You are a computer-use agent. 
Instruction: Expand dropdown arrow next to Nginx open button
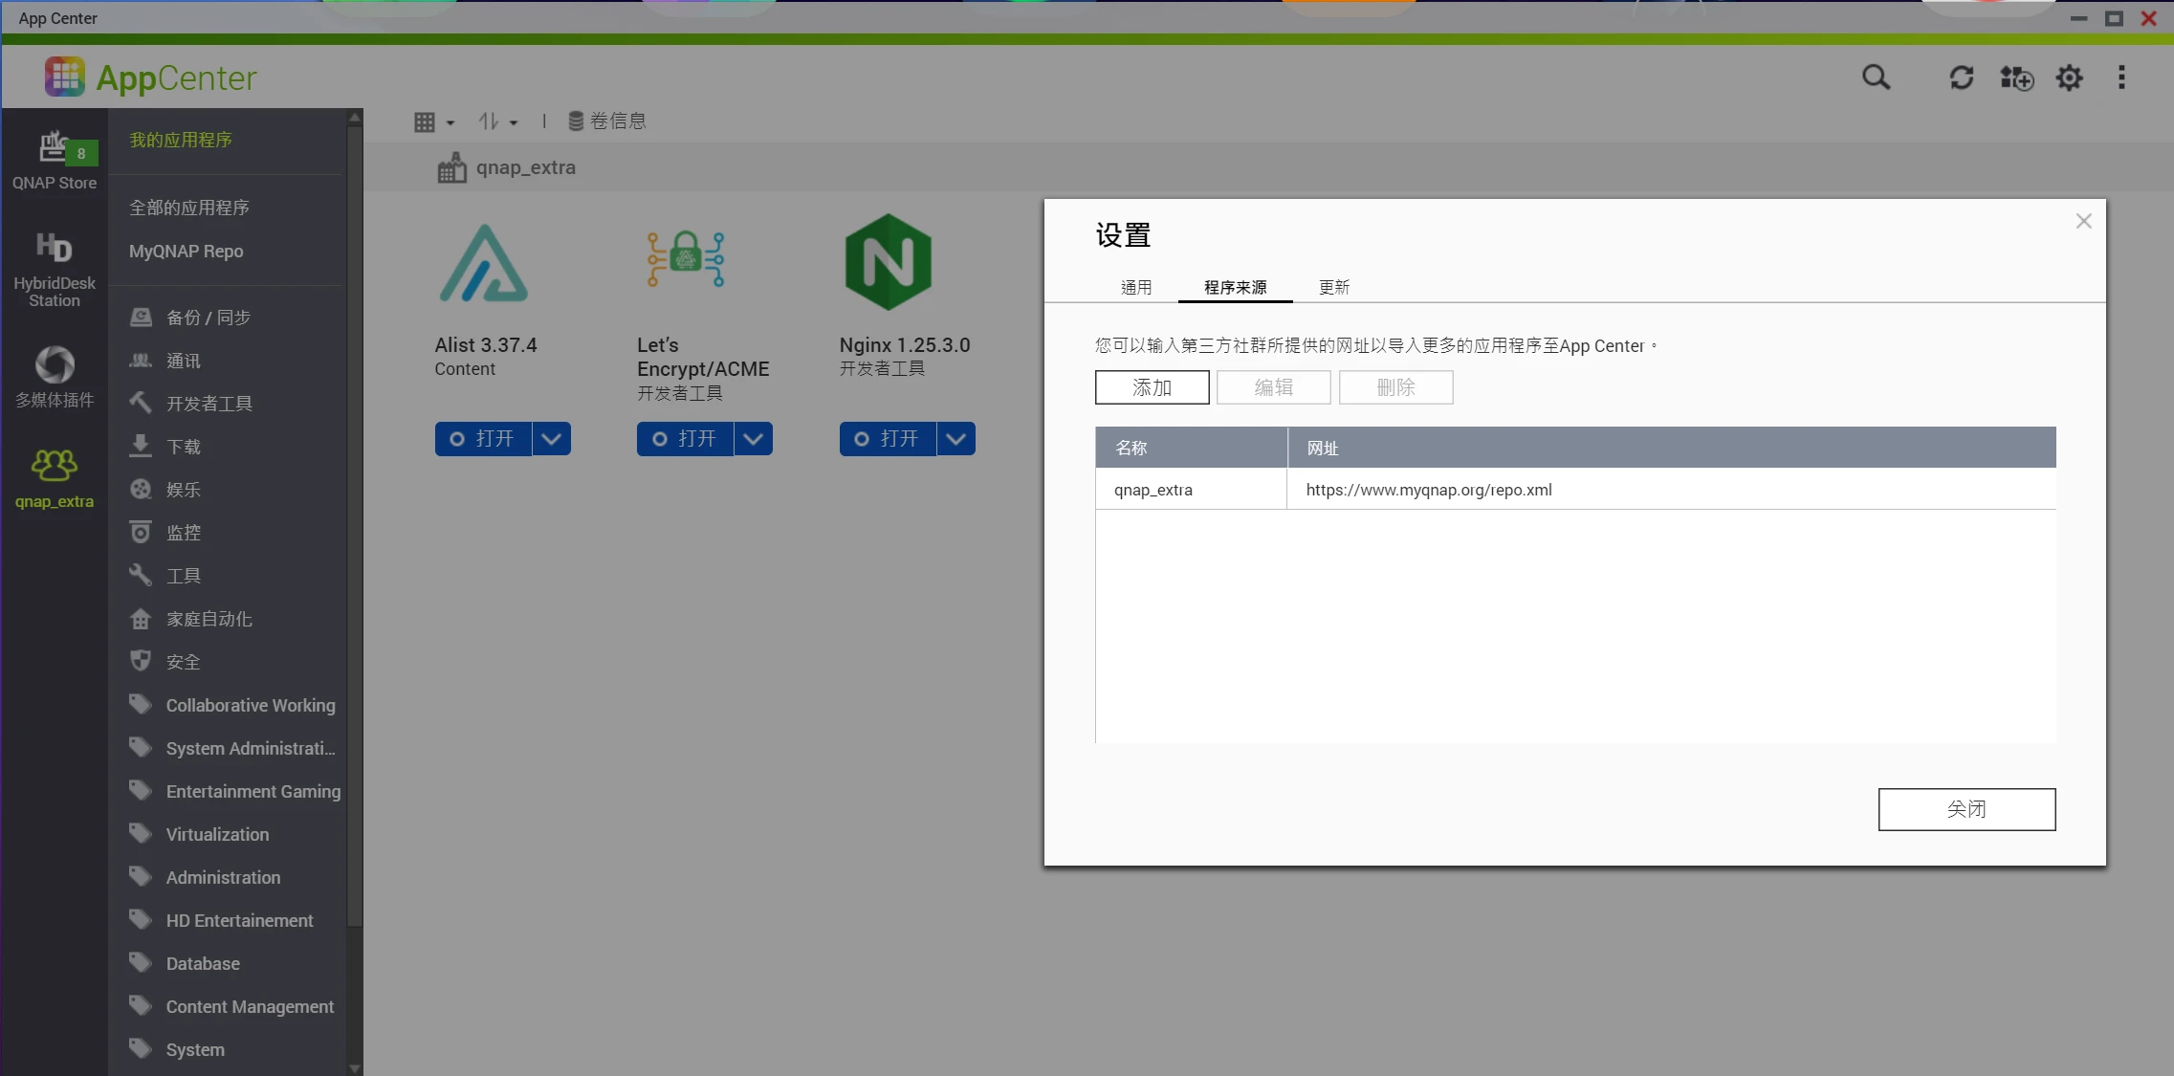955,439
